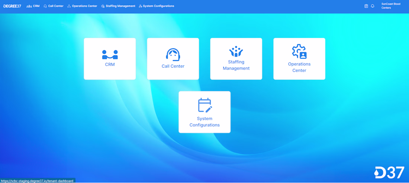Select Staffing Management in the top navigation
This screenshot has width=409, height=183.
(x=118, y=6)
